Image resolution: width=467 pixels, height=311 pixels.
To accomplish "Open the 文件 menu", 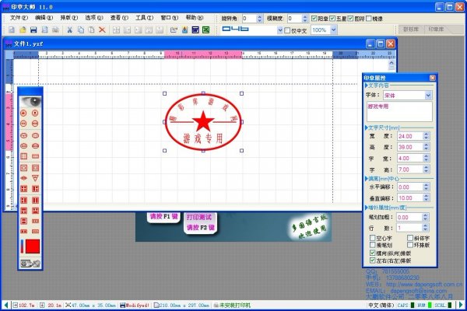I will [19, 18].
